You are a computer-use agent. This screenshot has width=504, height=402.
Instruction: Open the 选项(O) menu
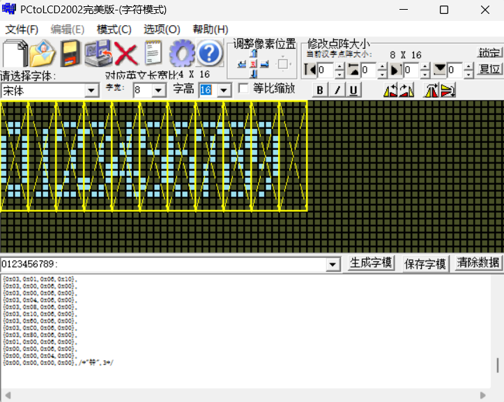tap(162, 29)
